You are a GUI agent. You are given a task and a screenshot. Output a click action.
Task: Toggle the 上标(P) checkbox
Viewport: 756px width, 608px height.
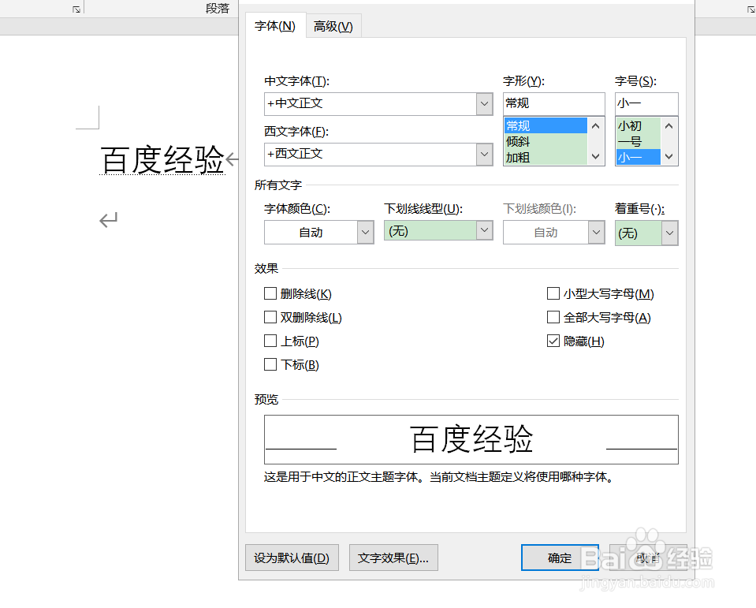click(x=270, y=341)
